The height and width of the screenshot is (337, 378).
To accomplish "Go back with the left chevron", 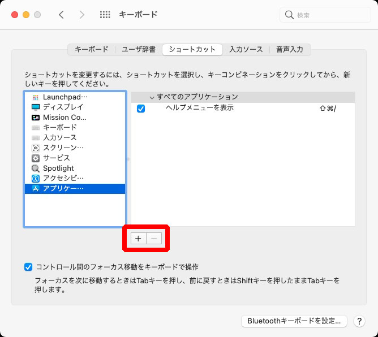I will click(x=61, y=15).
